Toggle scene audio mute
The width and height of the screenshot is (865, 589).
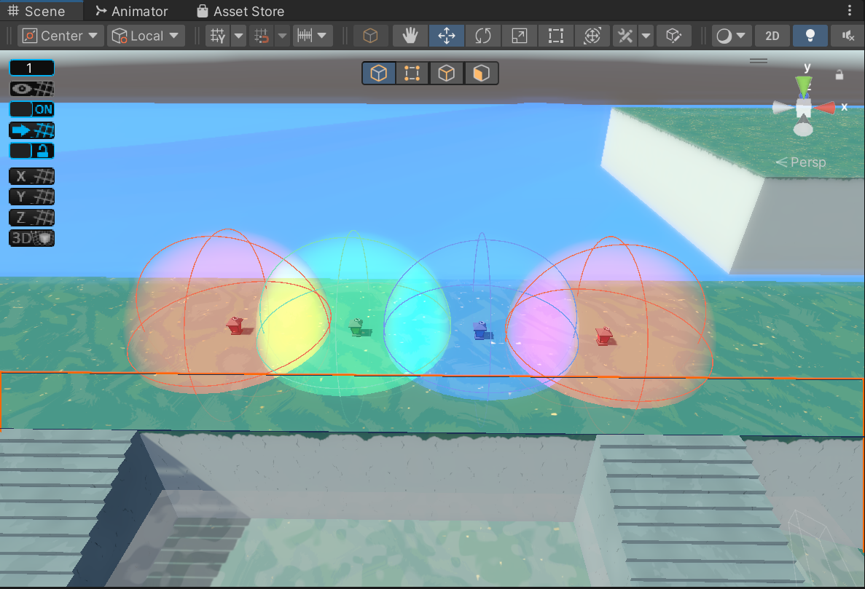[x=848, y=36]
